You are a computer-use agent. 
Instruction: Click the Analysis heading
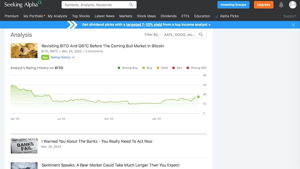[x=21, y=35]
